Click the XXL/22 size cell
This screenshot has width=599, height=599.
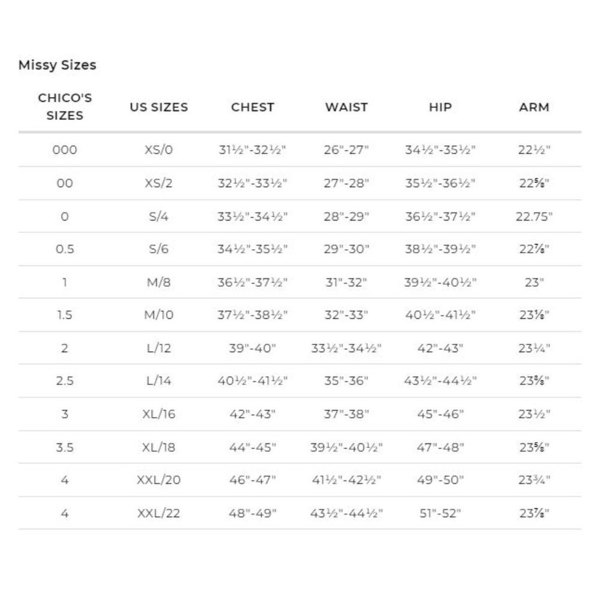click(x=159, y=513)
